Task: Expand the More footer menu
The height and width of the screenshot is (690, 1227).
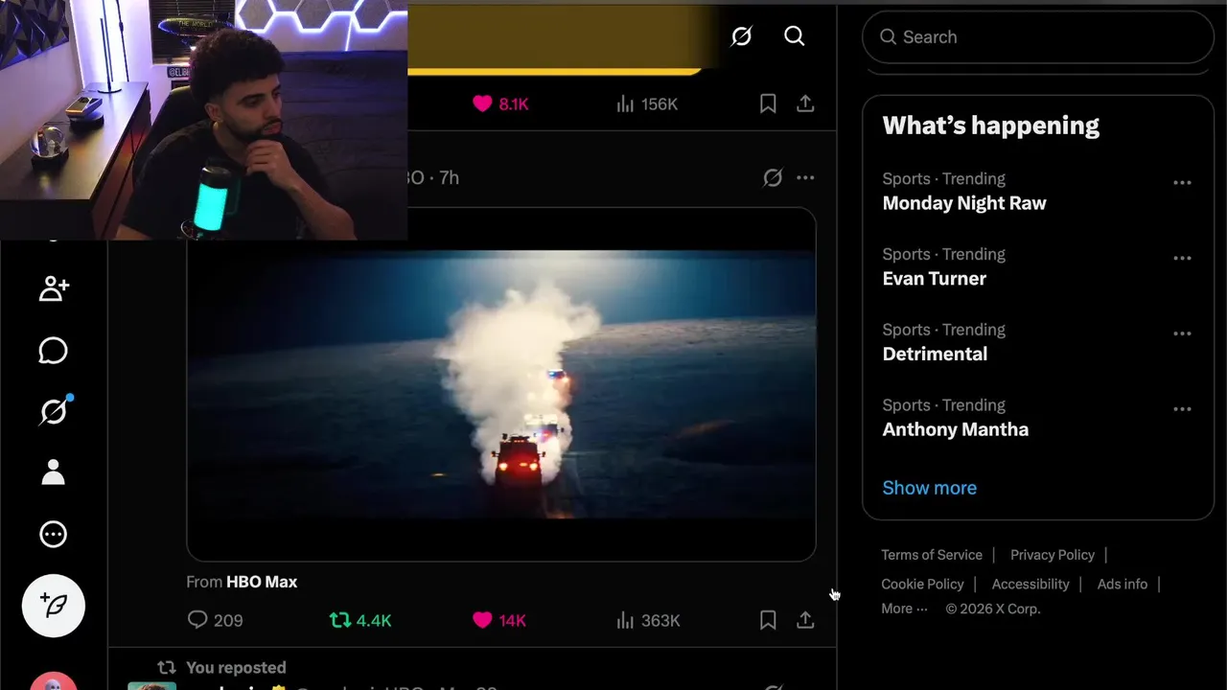Action: click(904, 609)
